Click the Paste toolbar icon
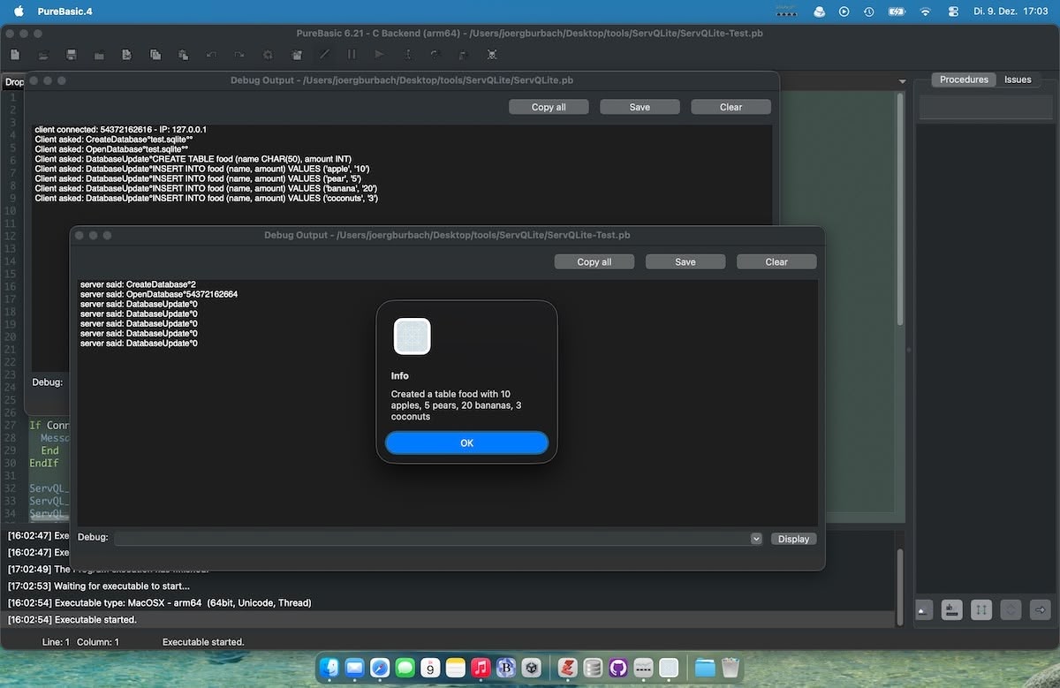 pos(183,55)
